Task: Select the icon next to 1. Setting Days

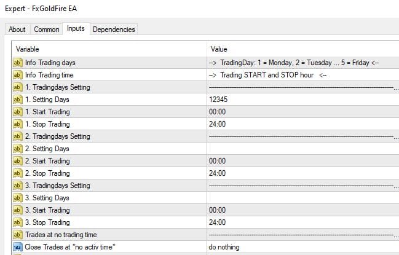Action: pos(17,99)
